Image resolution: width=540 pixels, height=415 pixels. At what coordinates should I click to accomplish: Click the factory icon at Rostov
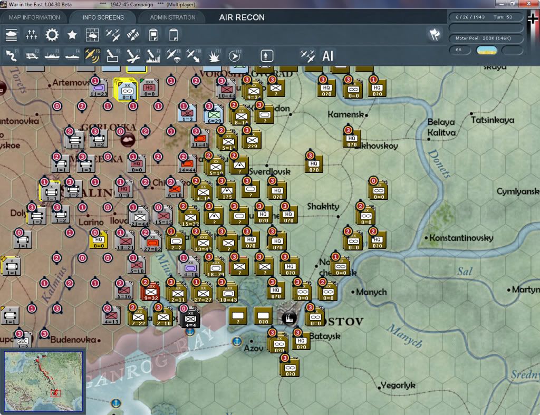[x=289, y=317]
